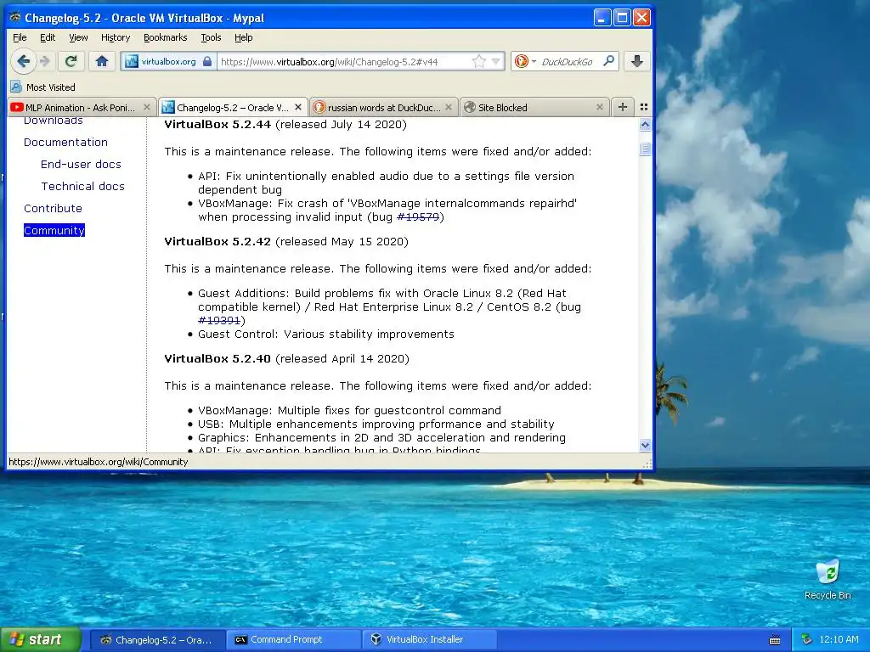Open the File menu

click(x=20, y=37)
